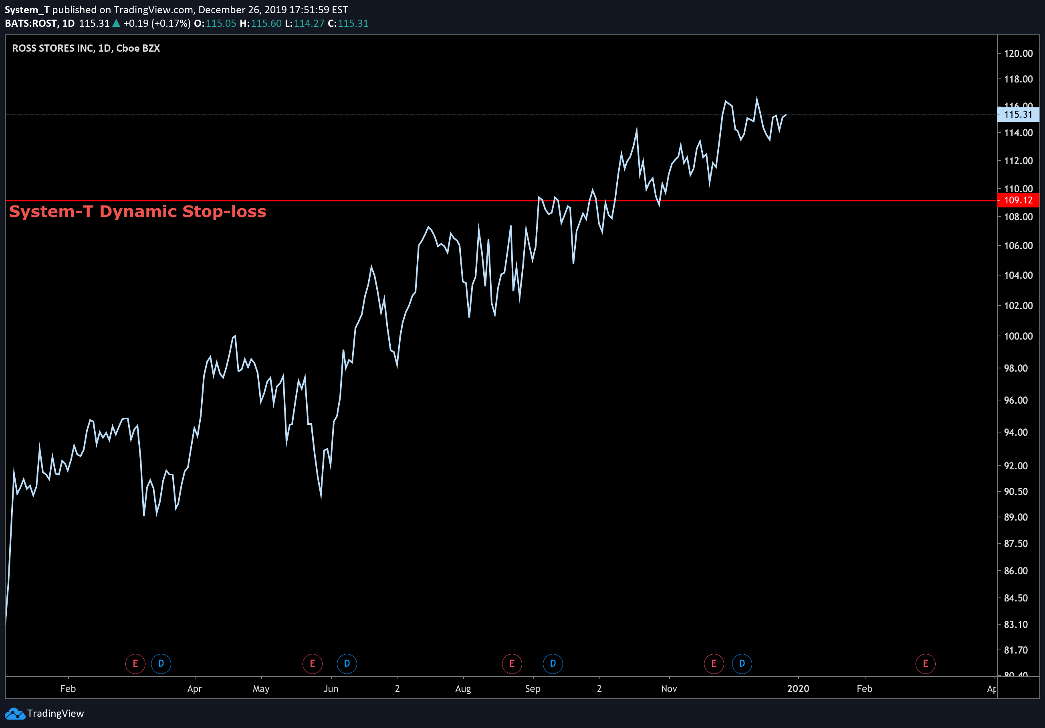Click the 81.70 price axis label
Screen dimensions: 1045x728
pos(1015,650)
